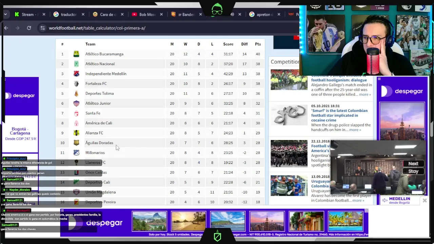This screenshot has height=244, width=434.
Task: Open site info icon in address bar
Action: (42, 28)
